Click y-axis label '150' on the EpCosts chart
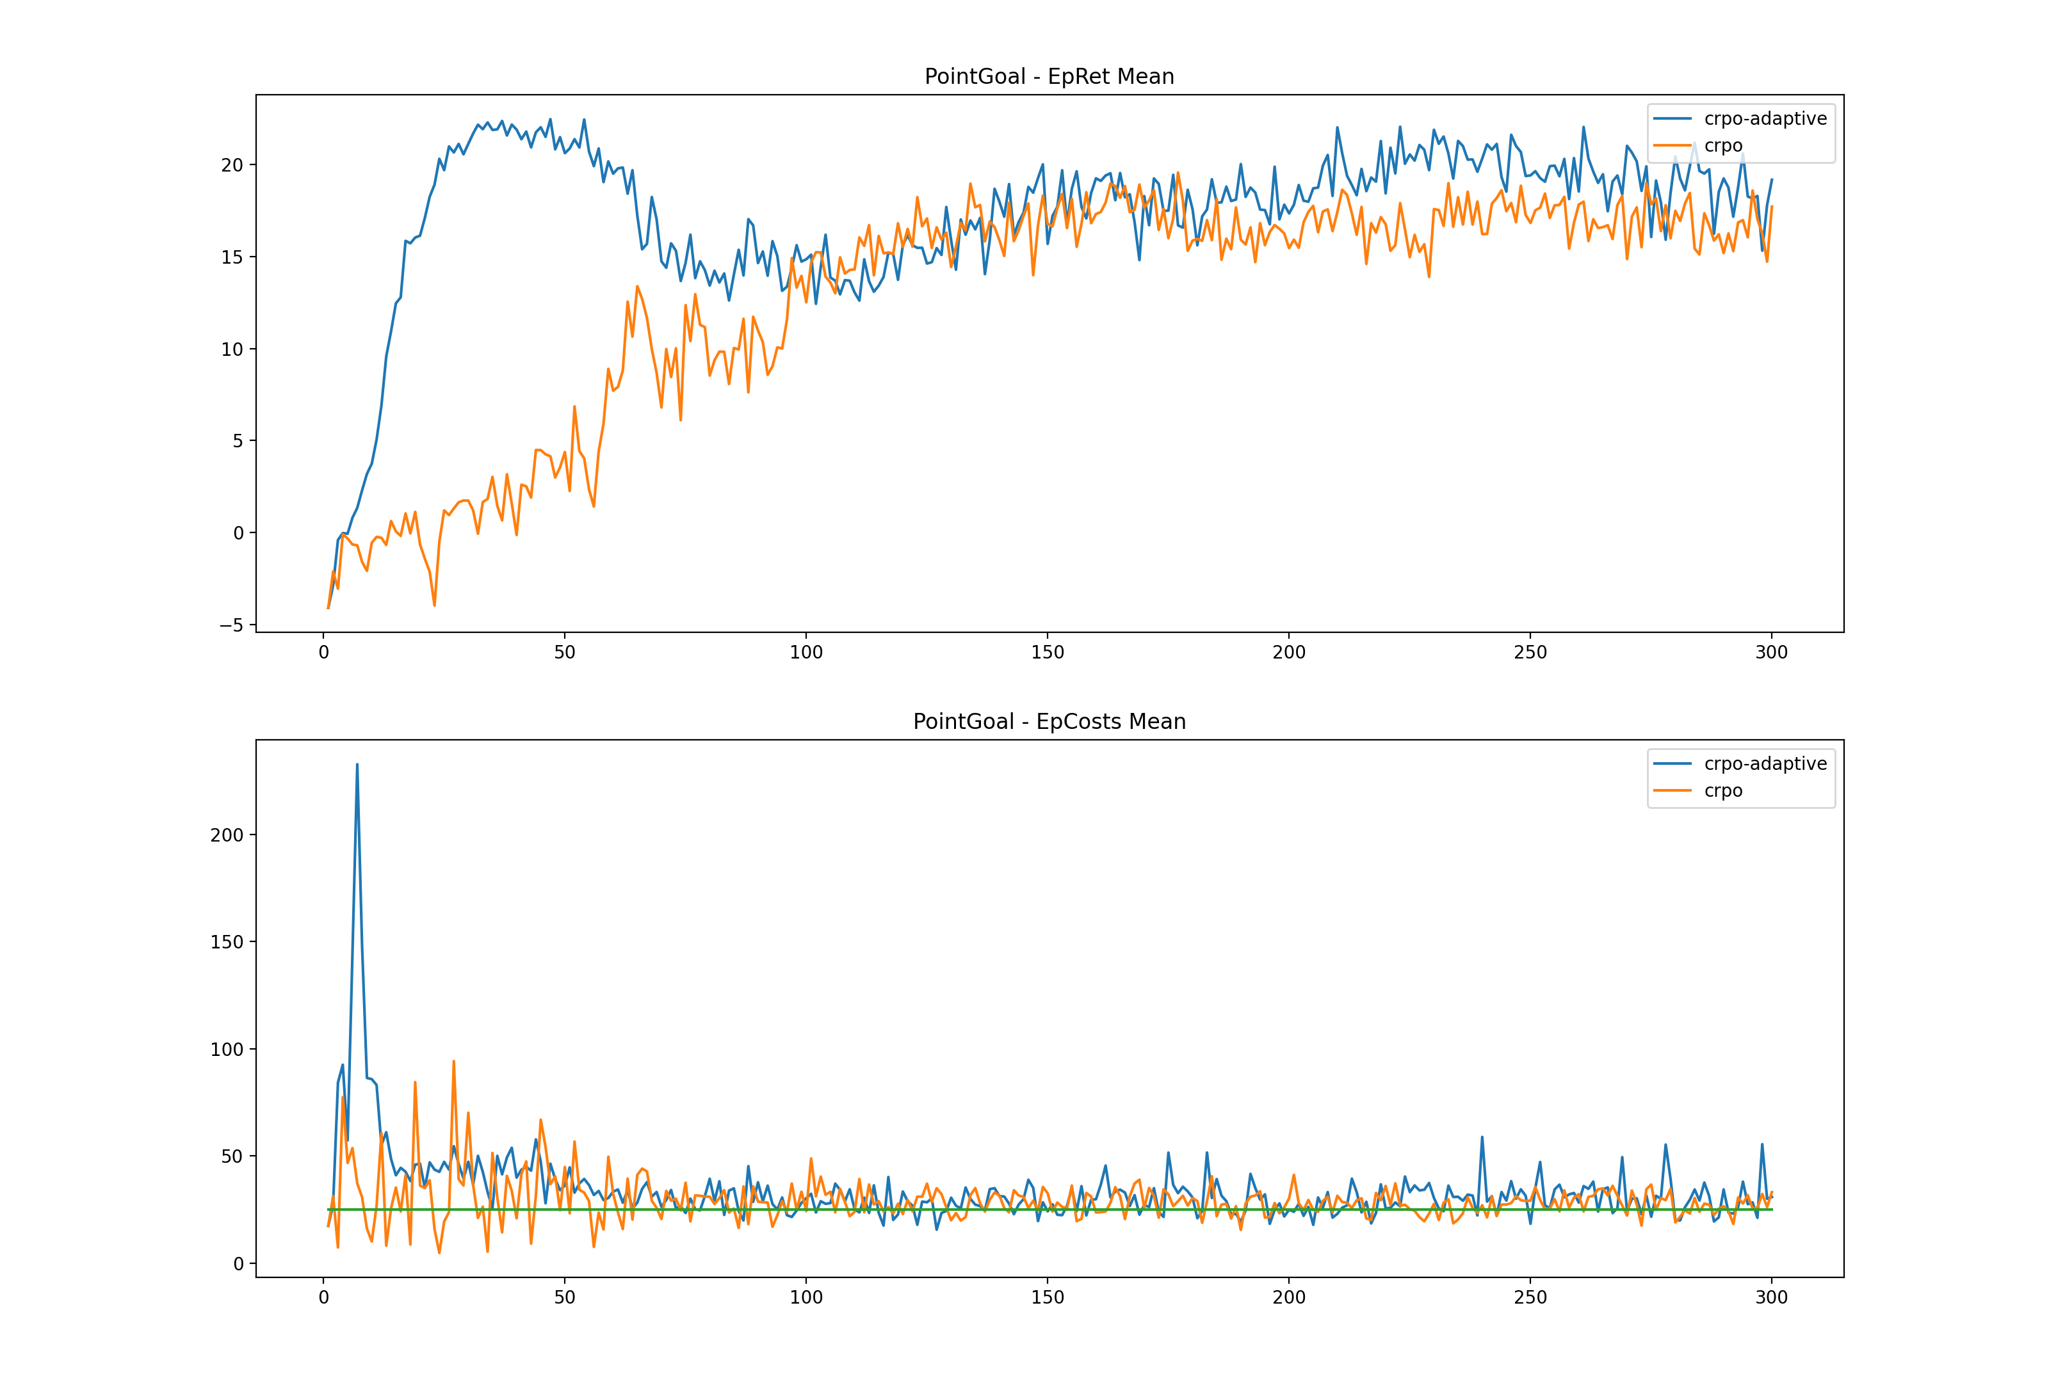 click(226, 943)
